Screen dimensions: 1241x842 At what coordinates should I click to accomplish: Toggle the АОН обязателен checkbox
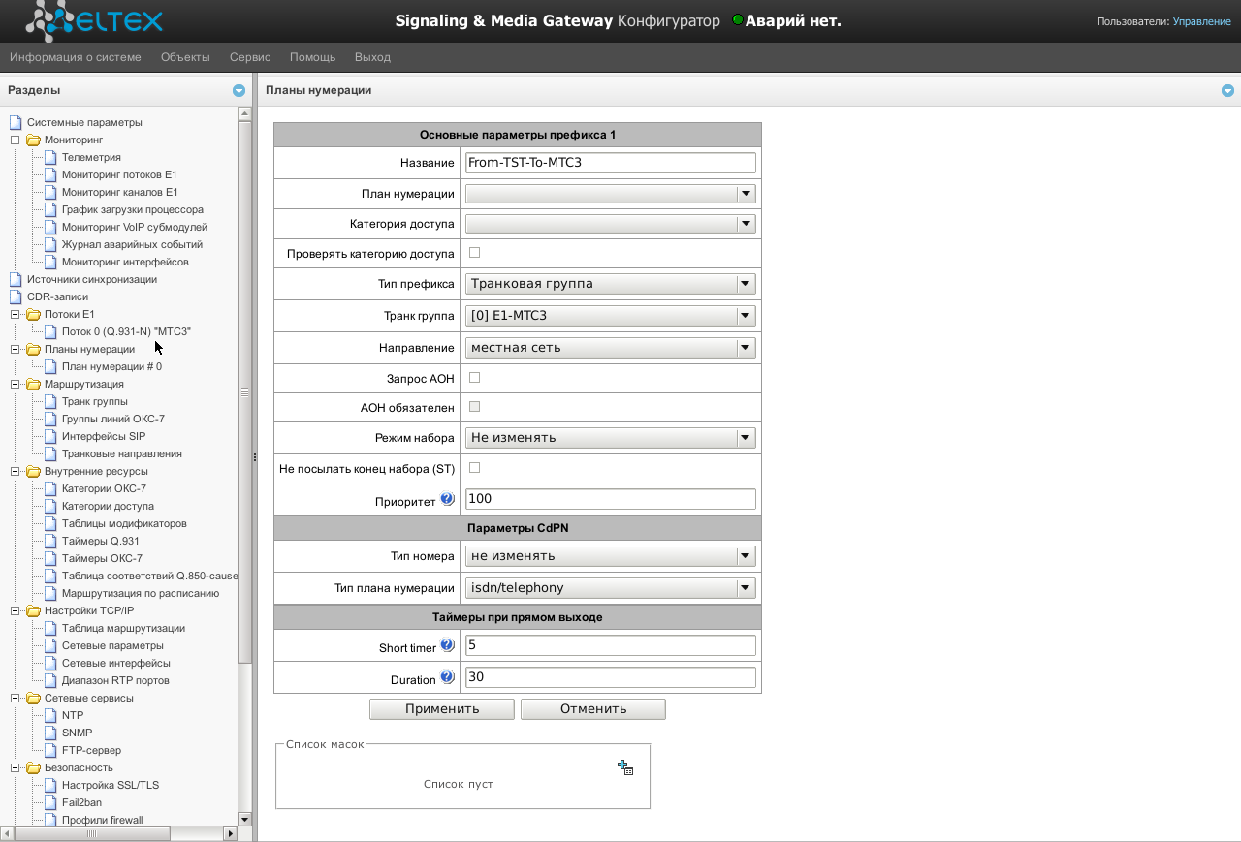474,407
